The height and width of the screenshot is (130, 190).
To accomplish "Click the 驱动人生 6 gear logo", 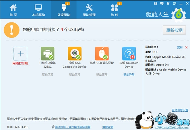I will 179,15.
